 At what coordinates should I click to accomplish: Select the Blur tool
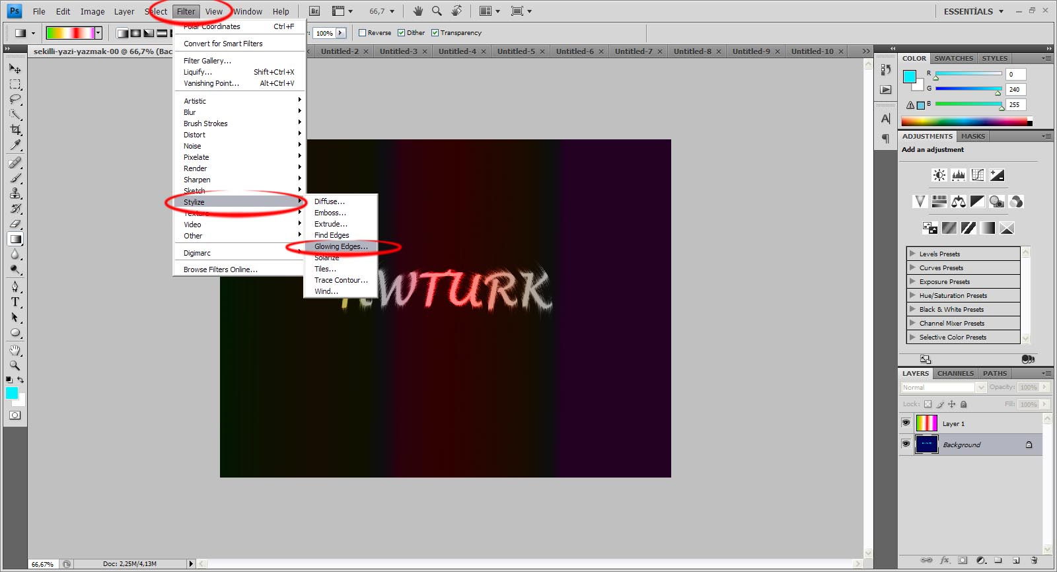pos(15,254)
